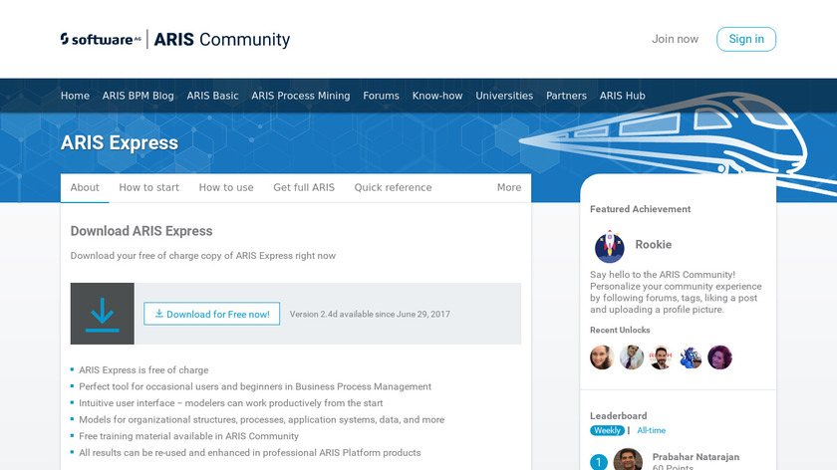837x470 pixels.
Task: Expand the More tab menu
Action: tap(509, 188)
